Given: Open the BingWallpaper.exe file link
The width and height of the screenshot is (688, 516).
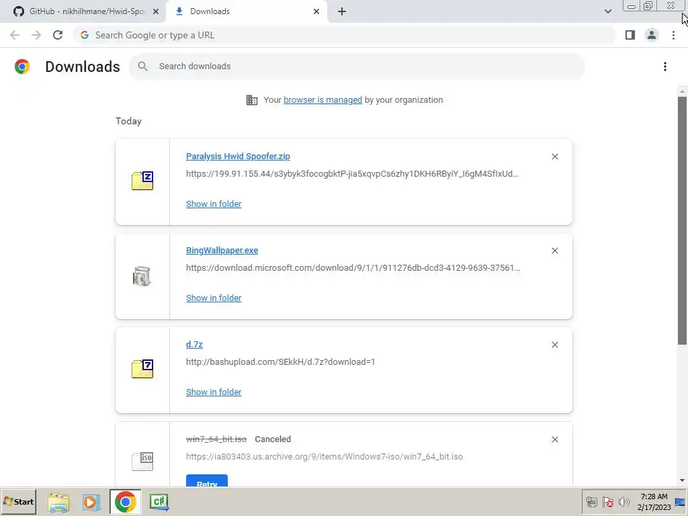Looking at the screenshot, I should click(222, 250).
